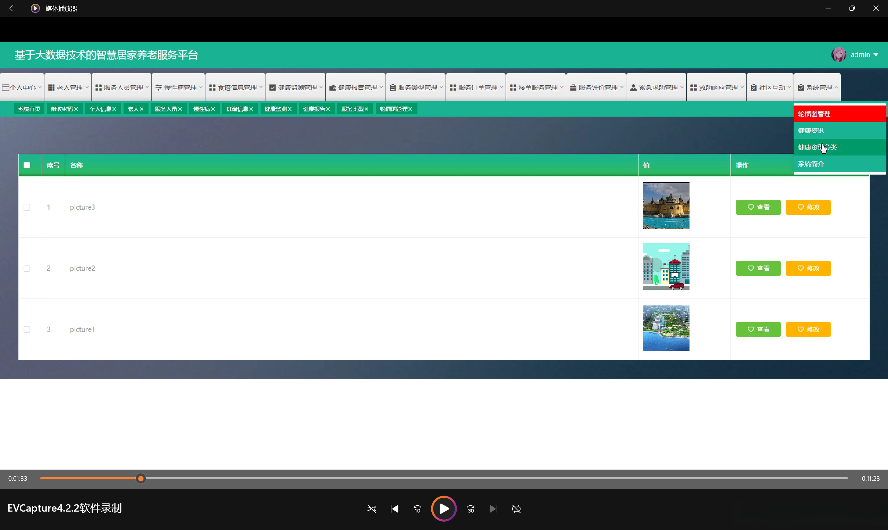Screen dimensions: 888x530
Task: Toggle shuffle playback icon
Action: pos(371,508)
